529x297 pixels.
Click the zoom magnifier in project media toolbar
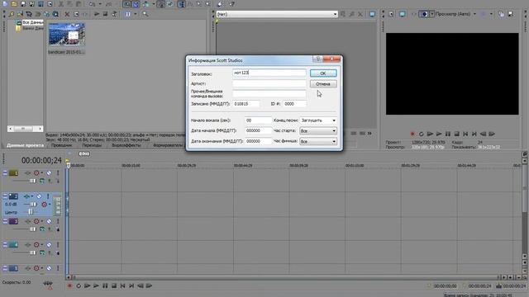[x=145, y=14]
